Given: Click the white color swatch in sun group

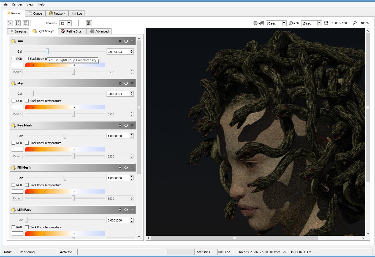Looking at the screenshot, I should (18, 65).
